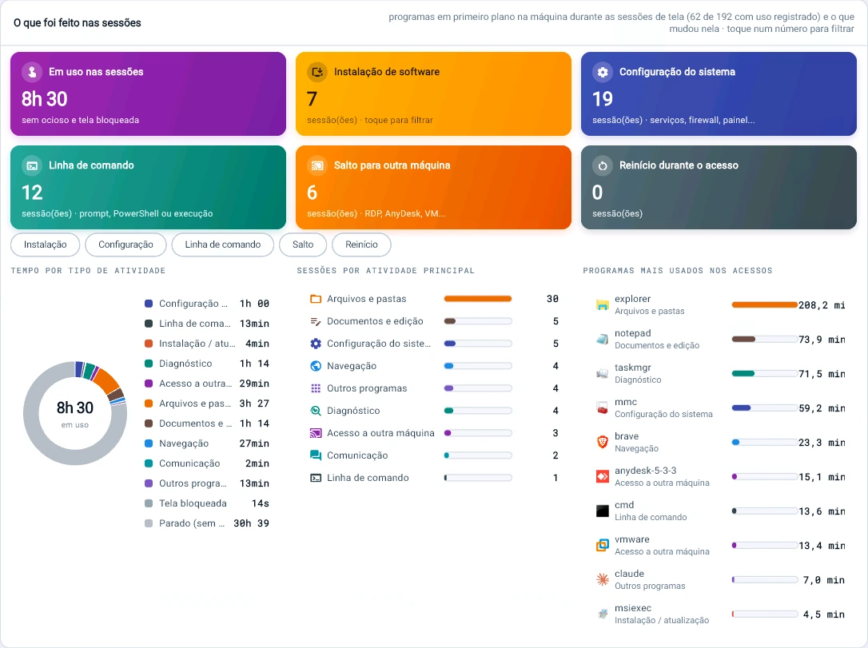Image resolution: width=868 pixels, height=648 pixels.
Task: Click the cast icon on Salto para outra máquina card
Action: [317, 165]
